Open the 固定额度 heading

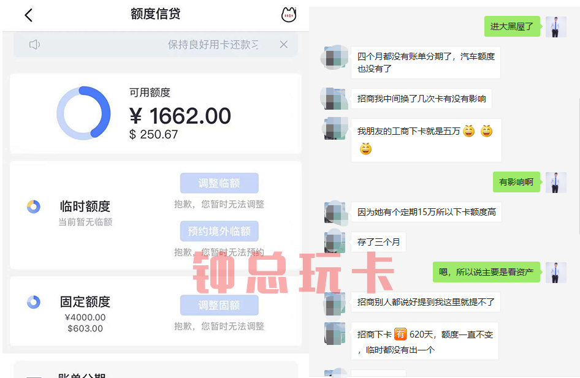pos(85,302)
